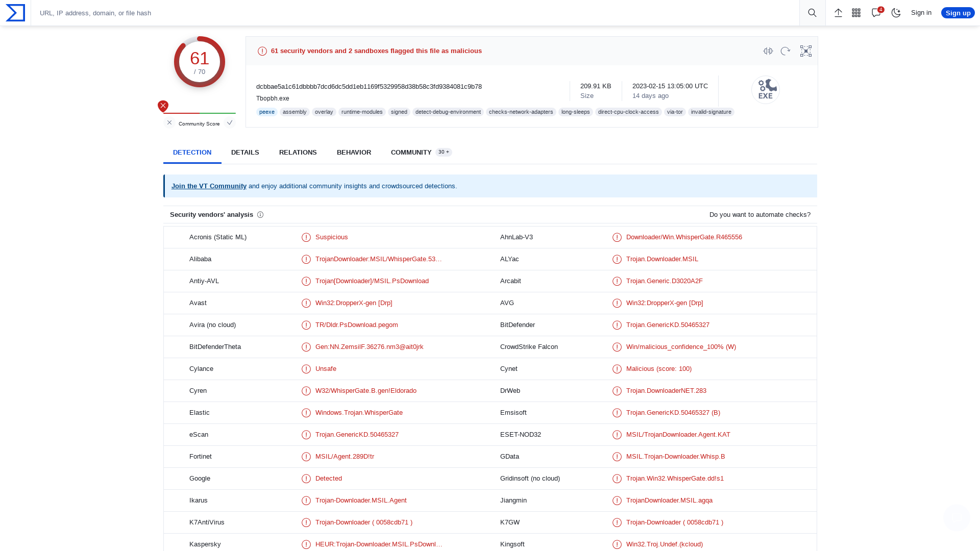
Task: Click the CrowdStrike Falcon vendor name
Action: 529,347
